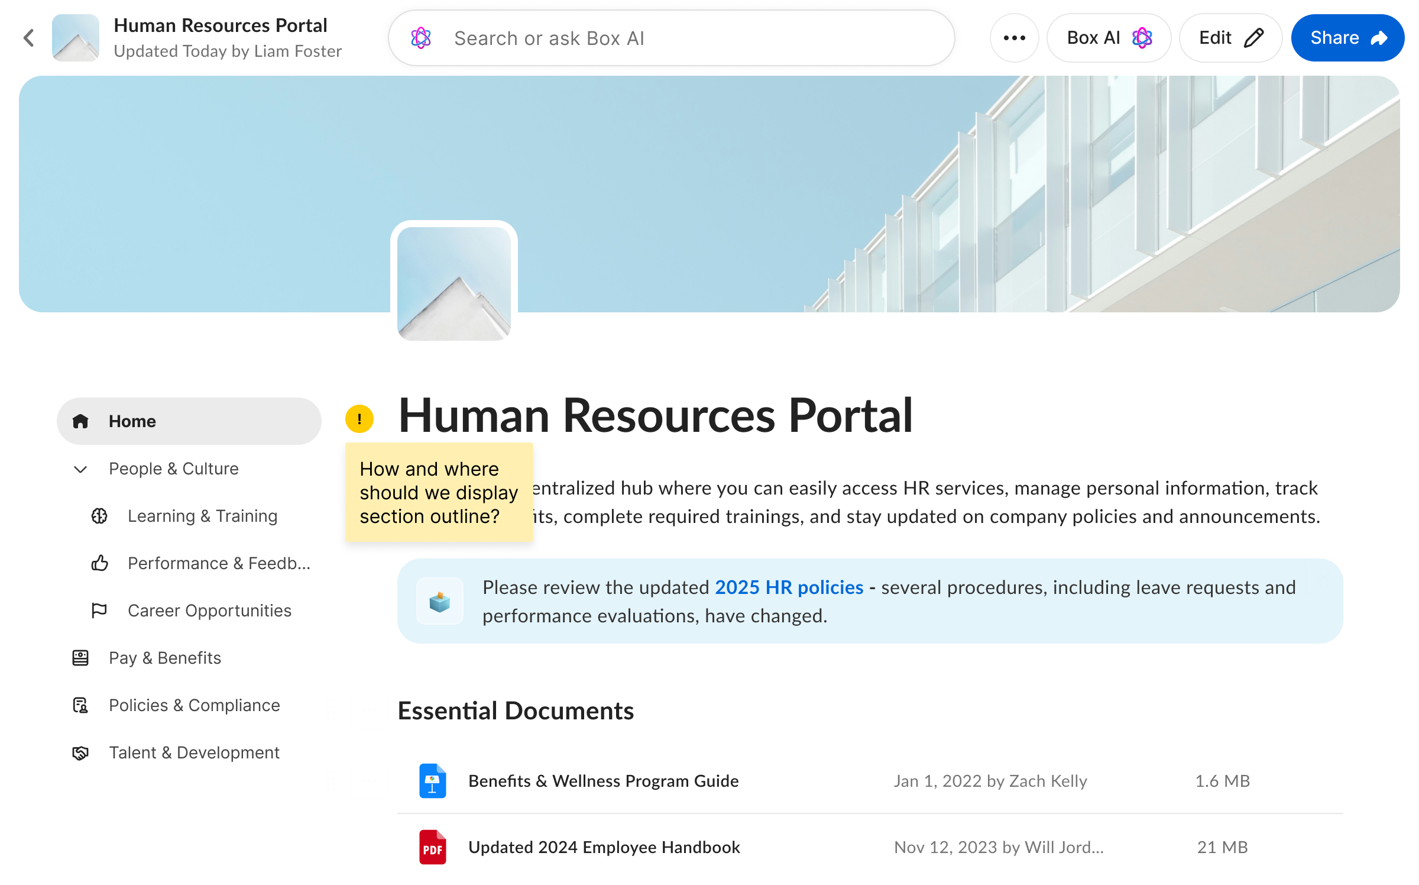Go back using the left chevron arrow
Viewport: 1419px width, 885px height.
(29, 38)
